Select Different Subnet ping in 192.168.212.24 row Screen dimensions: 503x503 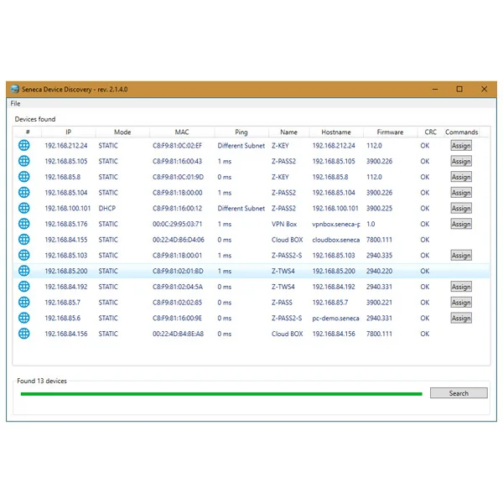[241, 146]
